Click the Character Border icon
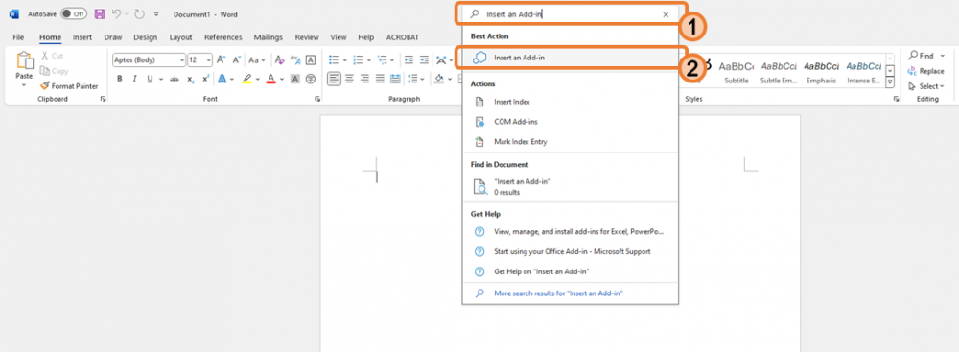 tap(310, 60)
